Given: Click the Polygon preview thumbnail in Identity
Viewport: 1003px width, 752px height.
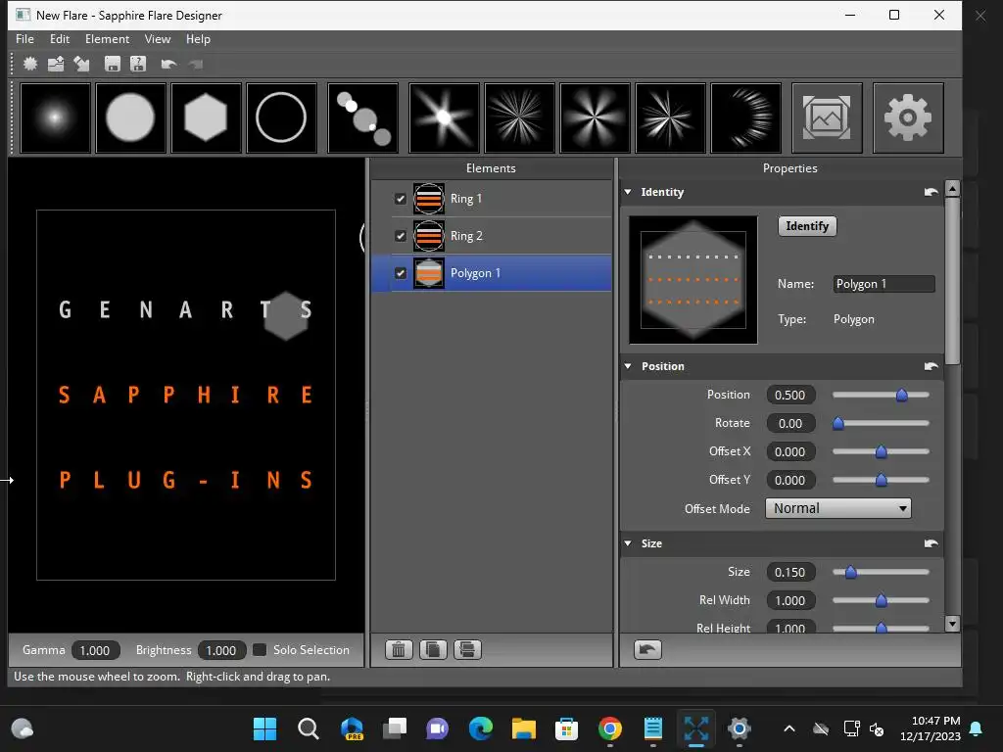Looking at the screenshot, I should coord(693,280).
